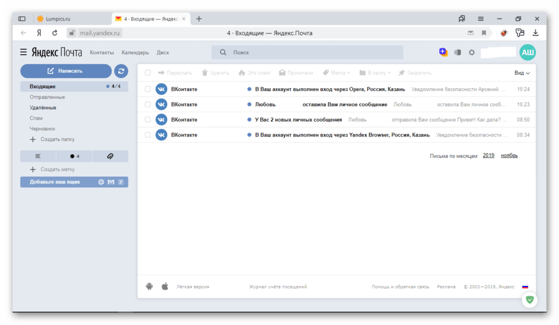Bookmark the page using the address bar flag
The height and width of the screenshot is (325, 559).
click(484, 33)
